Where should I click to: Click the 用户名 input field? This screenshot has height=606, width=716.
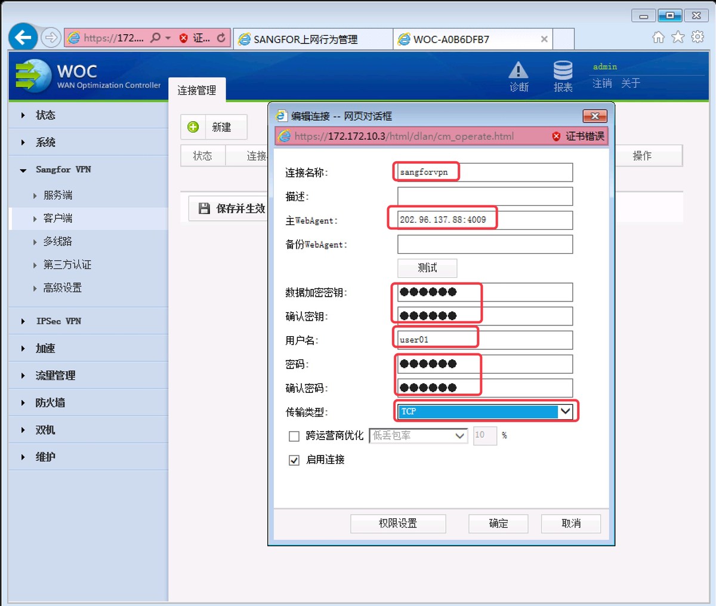485,340
